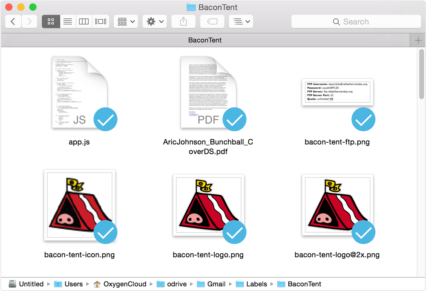The image size is (426, 291).
Task: Click the sync badge on bacon-tent-icon.png
Action: click(105, 232)
